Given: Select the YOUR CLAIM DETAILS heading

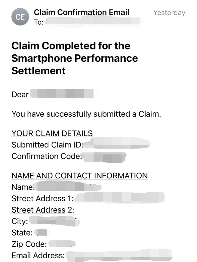Looking at the screenshot, I should (52, 133).
